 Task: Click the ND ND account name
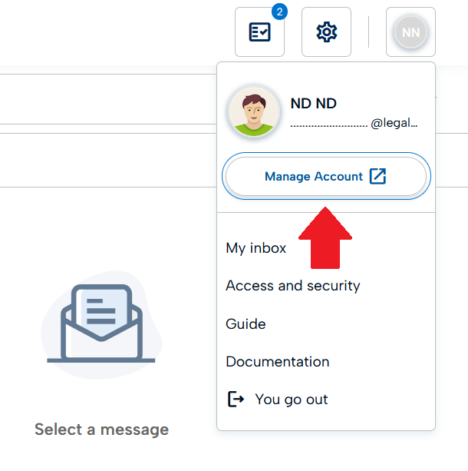(x=313, y=104)
